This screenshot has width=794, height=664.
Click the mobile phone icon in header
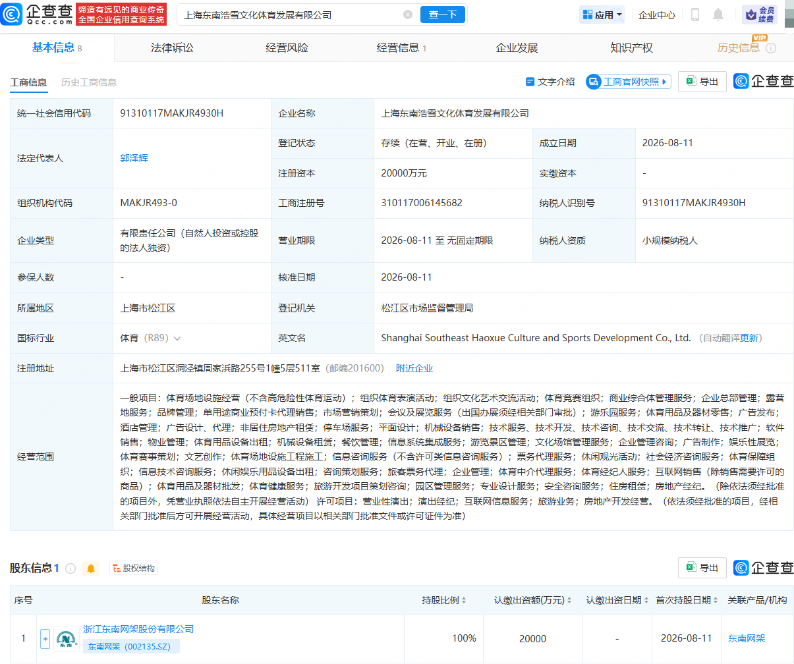coord(695,14)
